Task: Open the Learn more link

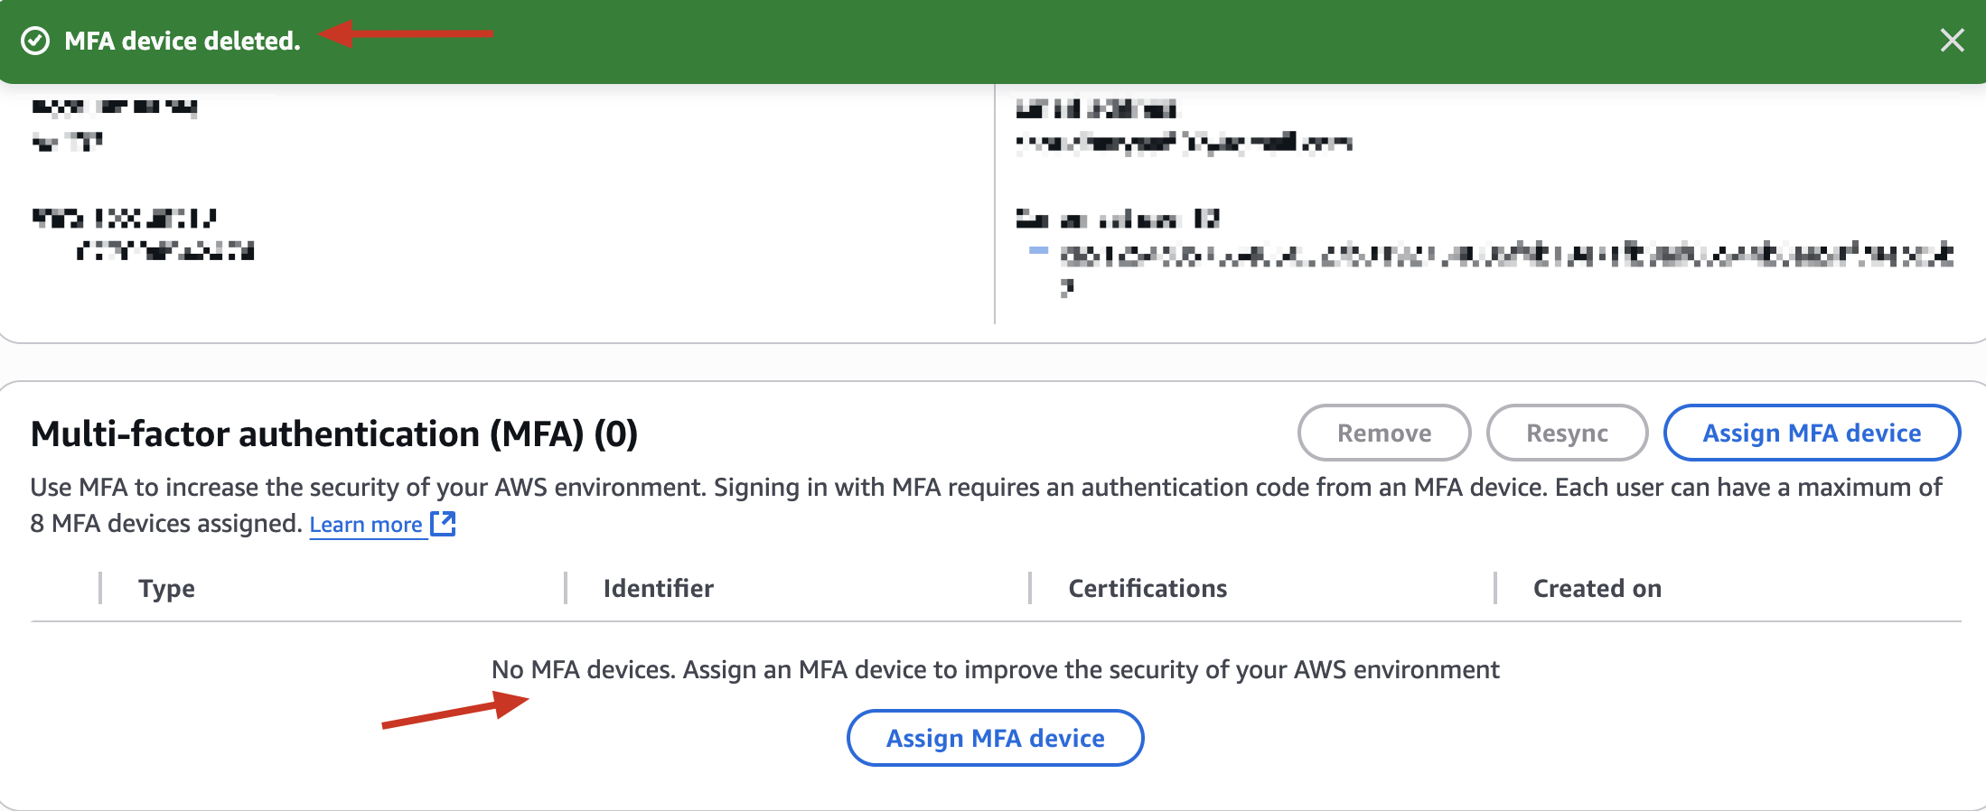Action: point(366,525)
